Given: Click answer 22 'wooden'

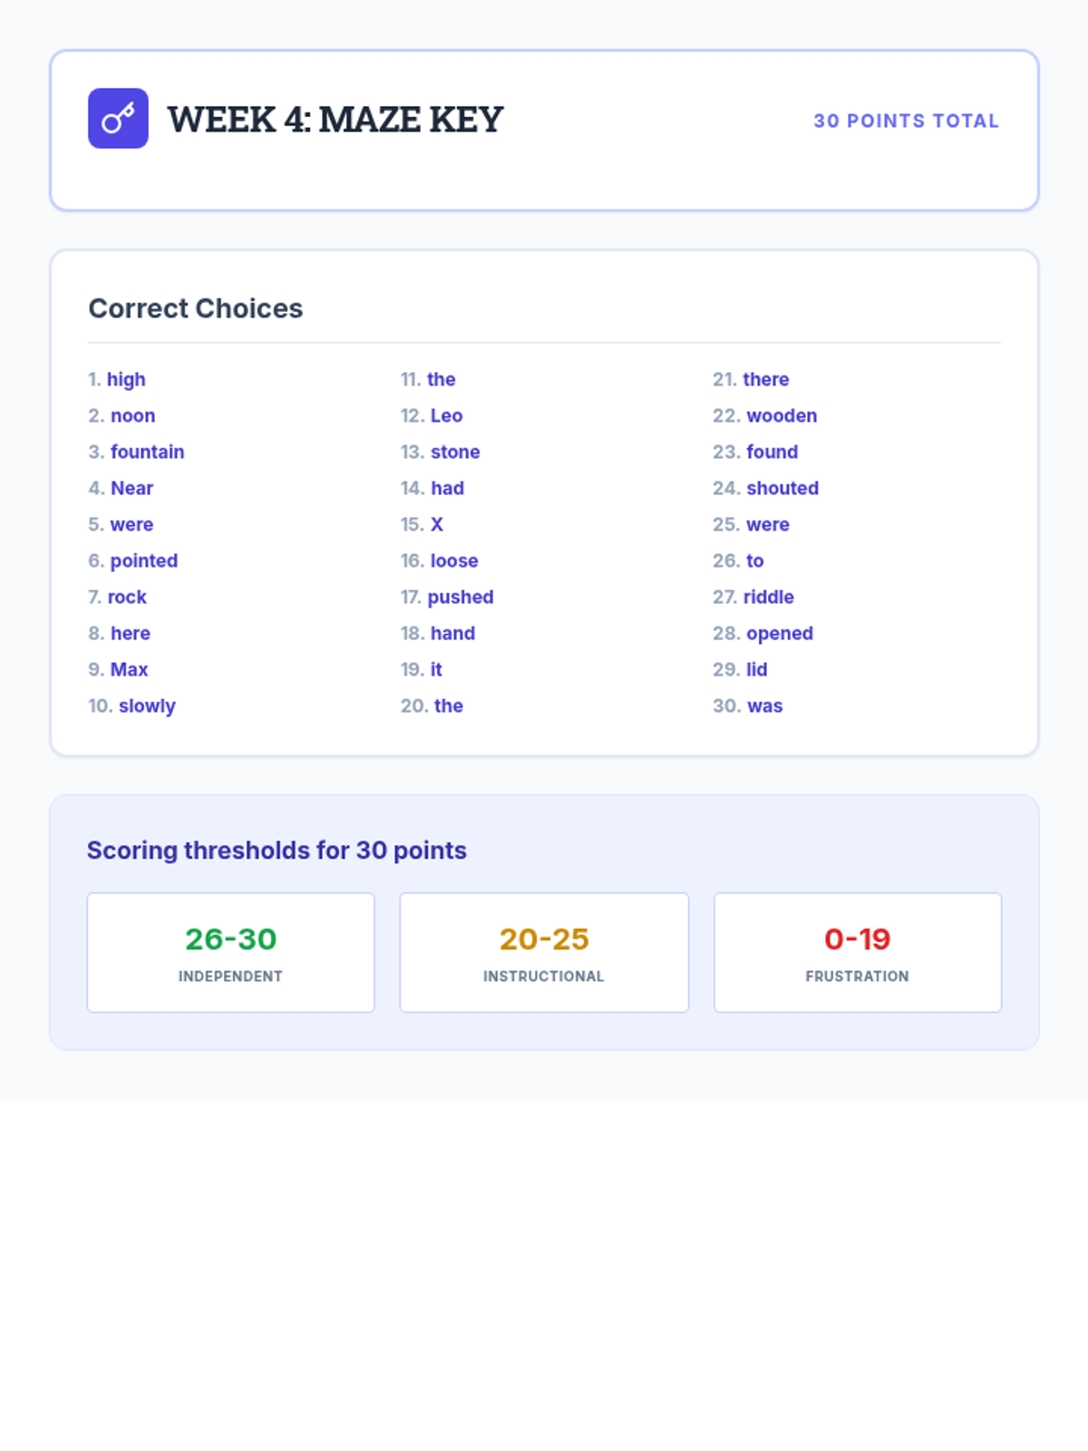Looking at the screenshot, I should (781, 415).
